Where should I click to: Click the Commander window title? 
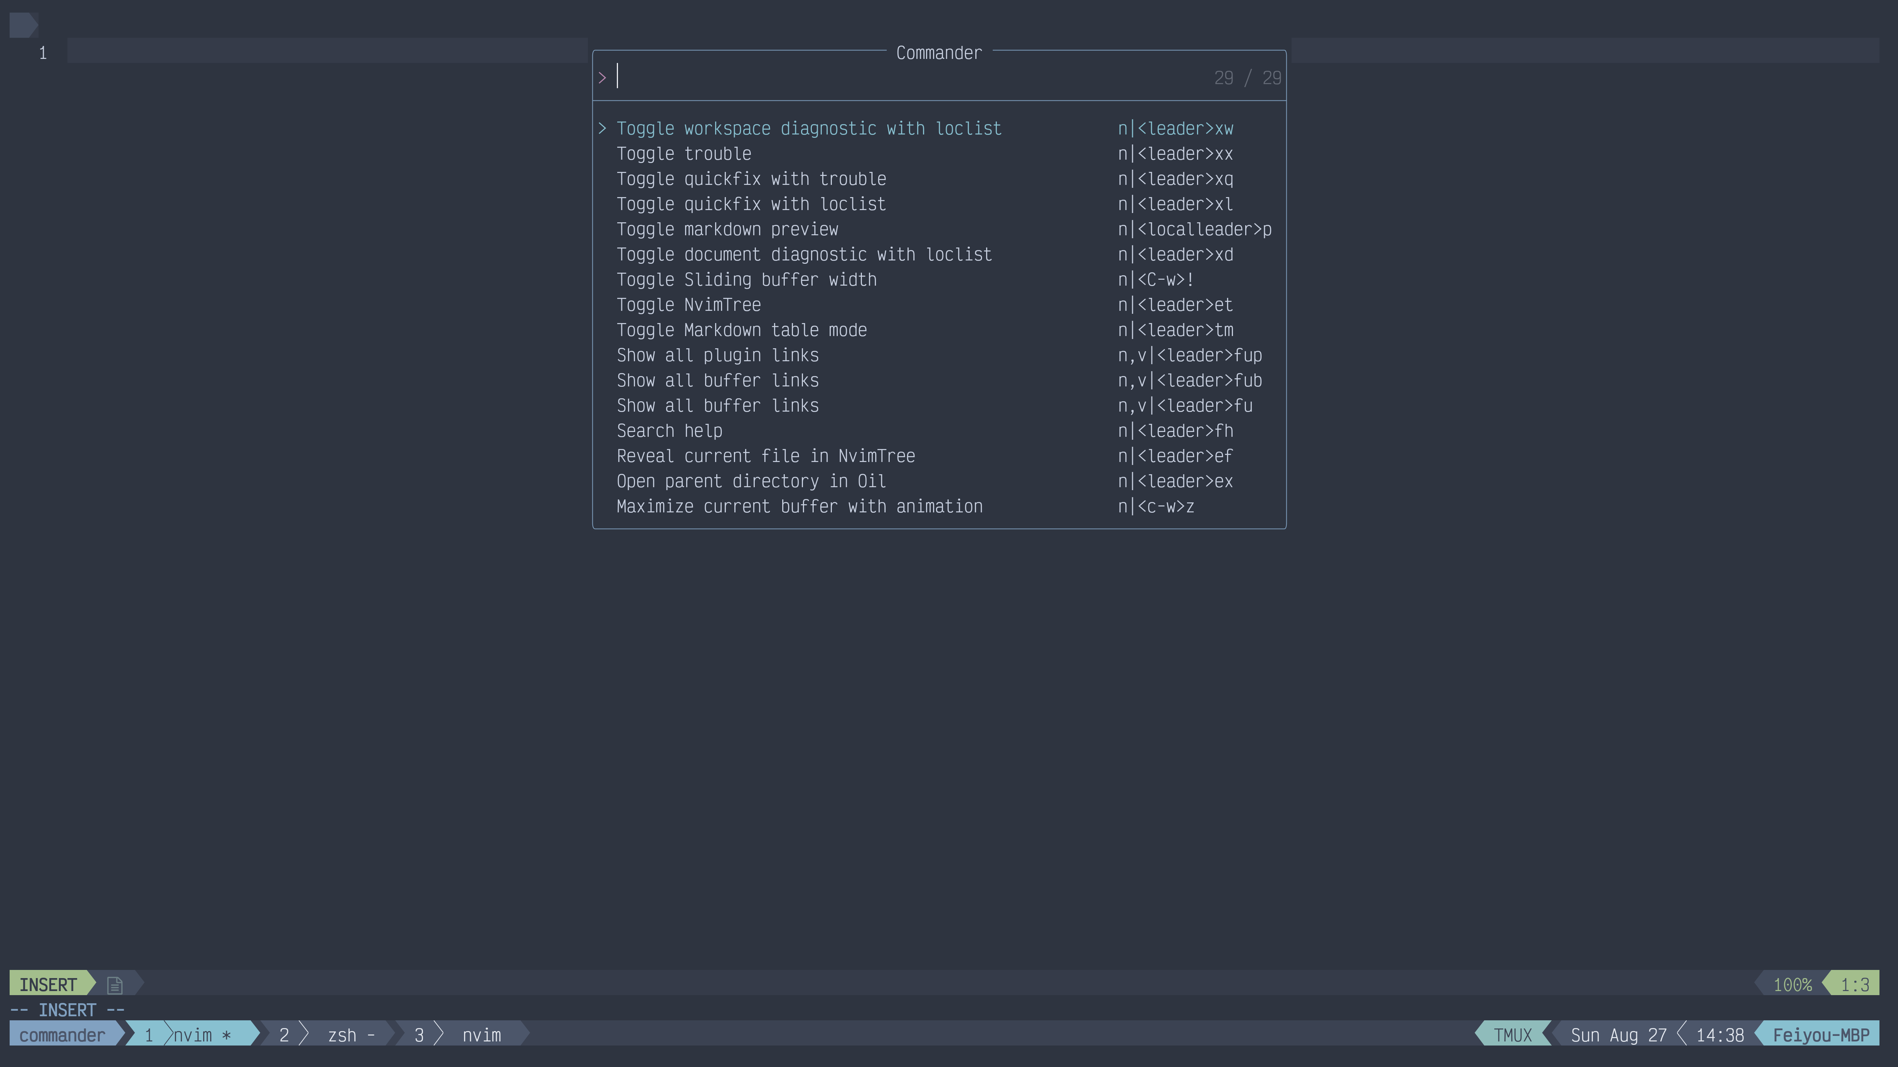pyautogui.click(x=939, y=53)
